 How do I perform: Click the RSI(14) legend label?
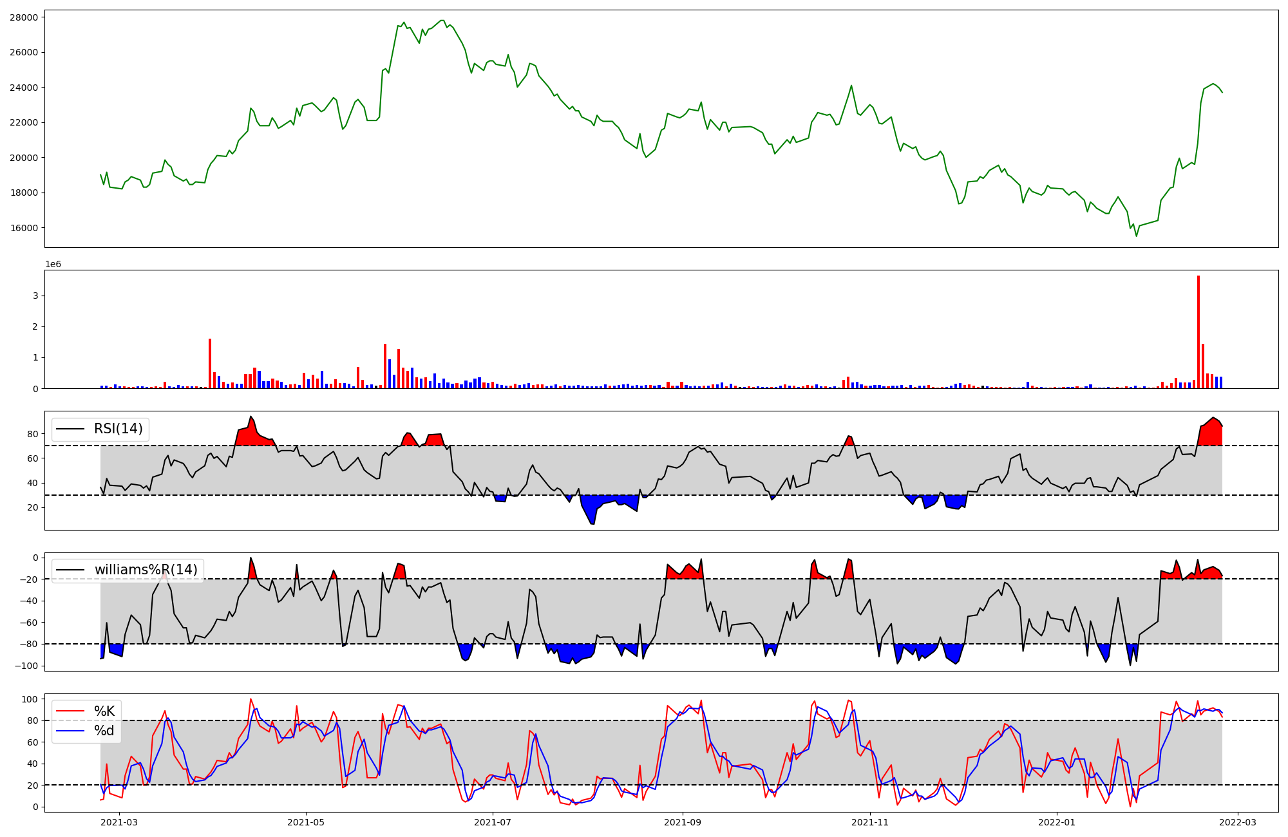click(x=118, y=429)
